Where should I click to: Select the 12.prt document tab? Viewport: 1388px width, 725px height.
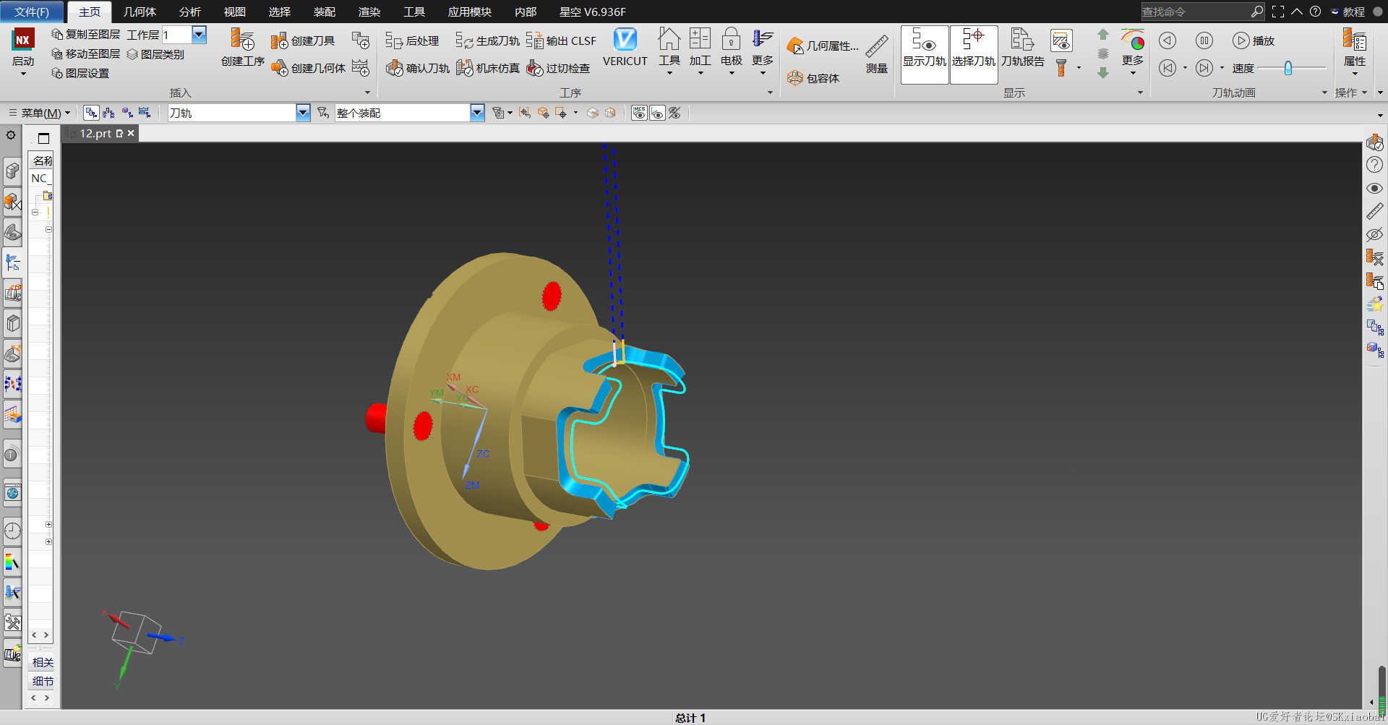pyautogui.click(x=100, y=133)
